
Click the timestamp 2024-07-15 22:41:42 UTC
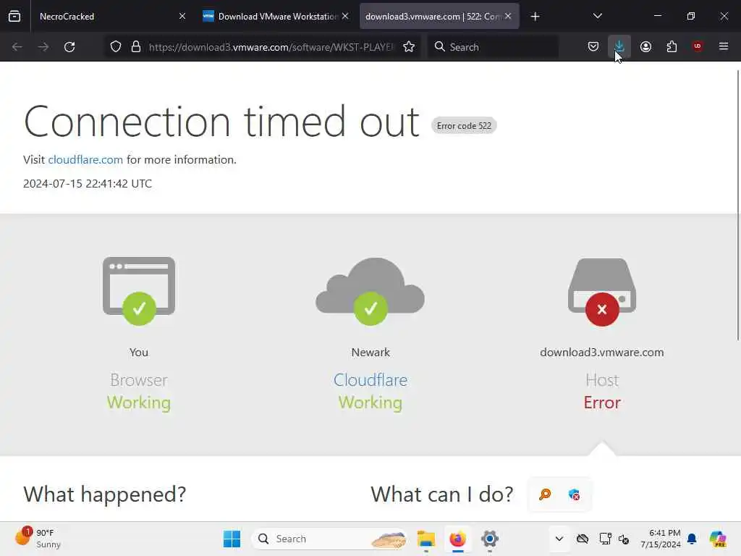coord(88,183)
